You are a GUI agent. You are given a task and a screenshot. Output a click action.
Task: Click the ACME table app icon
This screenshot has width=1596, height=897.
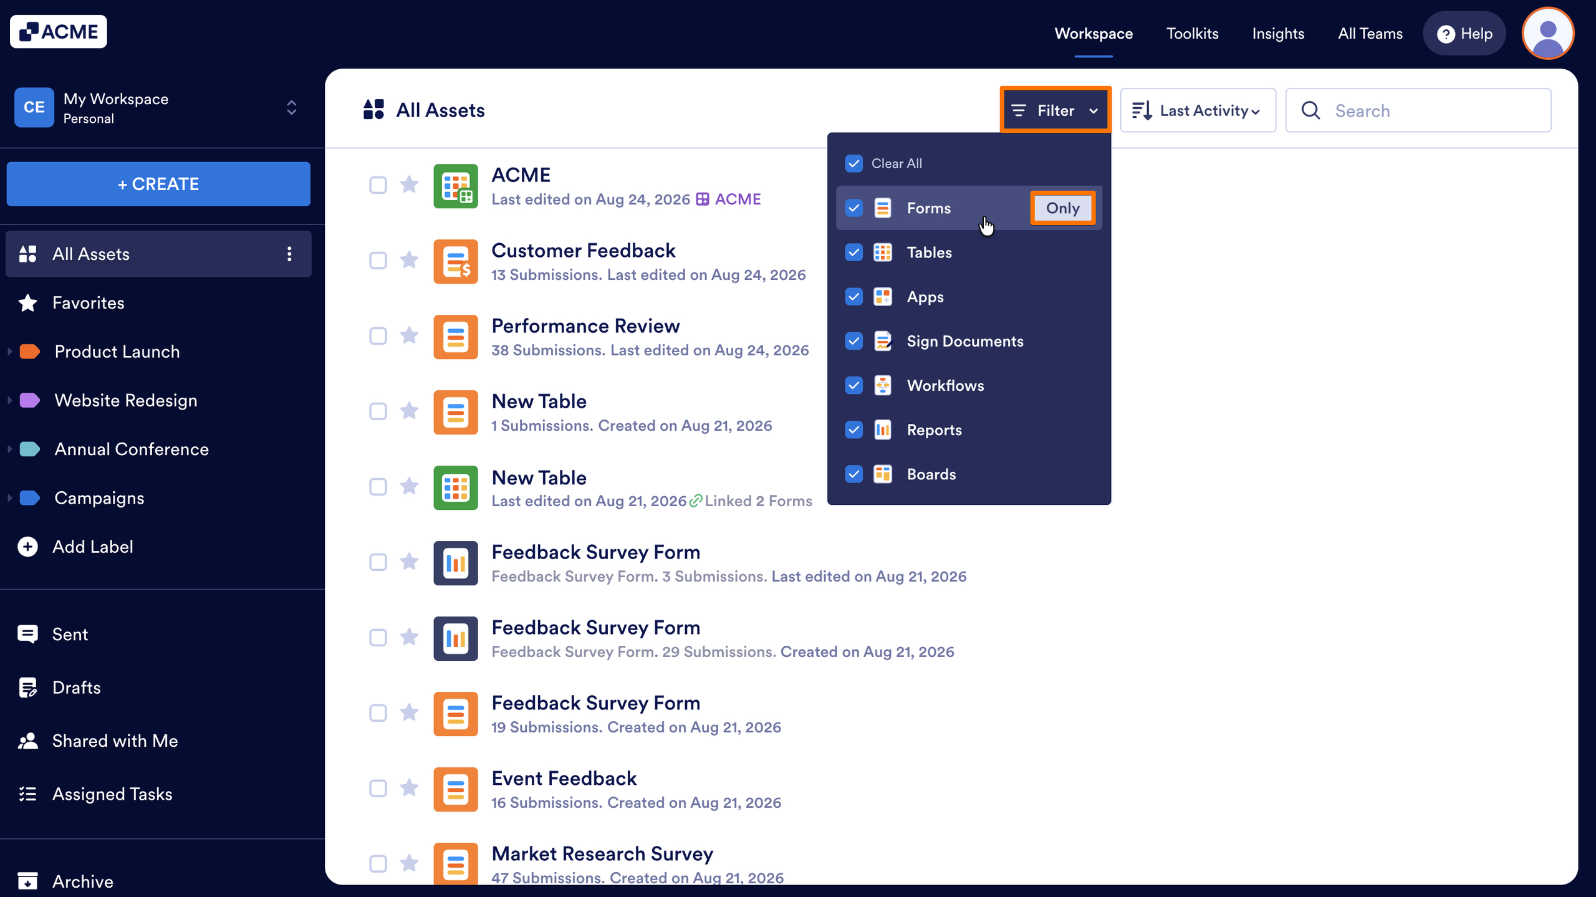[x=456, y=186]
